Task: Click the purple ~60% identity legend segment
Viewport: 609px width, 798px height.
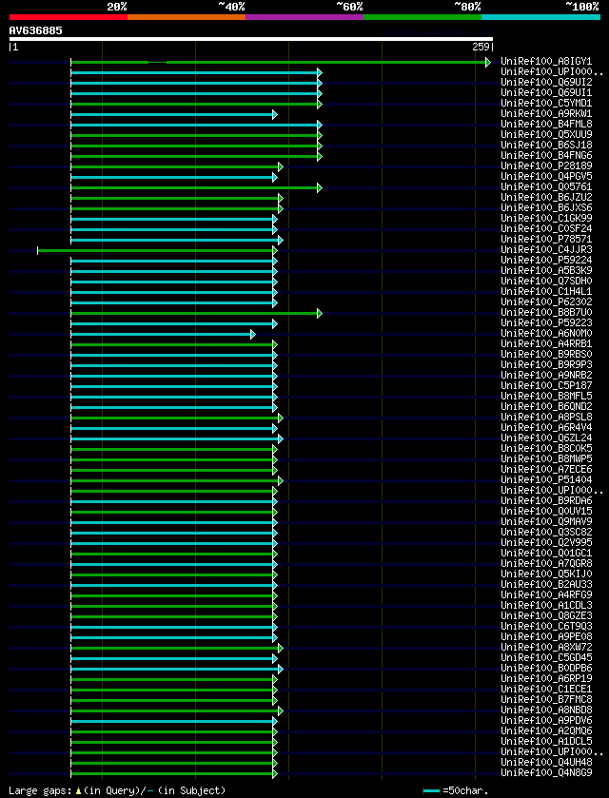Action: 304,17
